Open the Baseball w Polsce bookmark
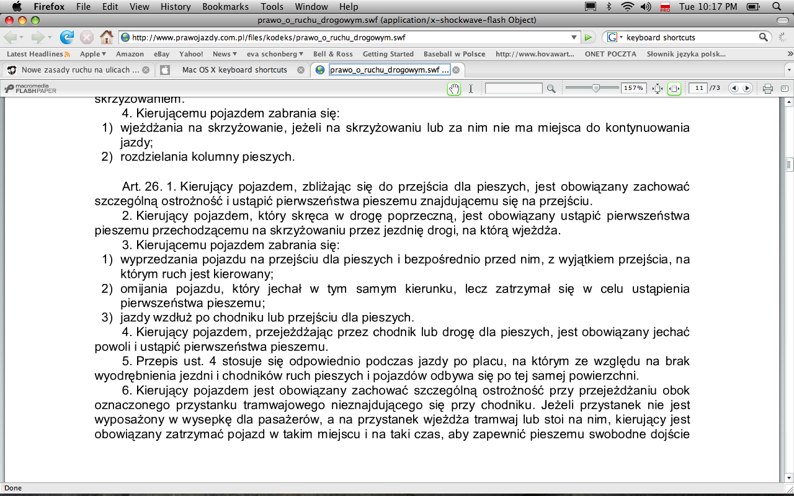Viewport: 794px width, 496px height. (454, 54)
